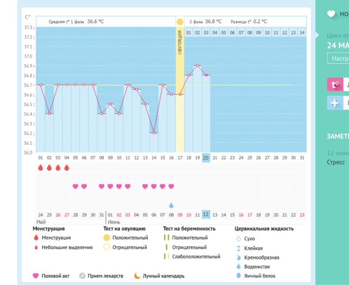Select the highlighted date 12 in the calendar row
Viewport: 349px width, 285px height.
tap(206, 214)
